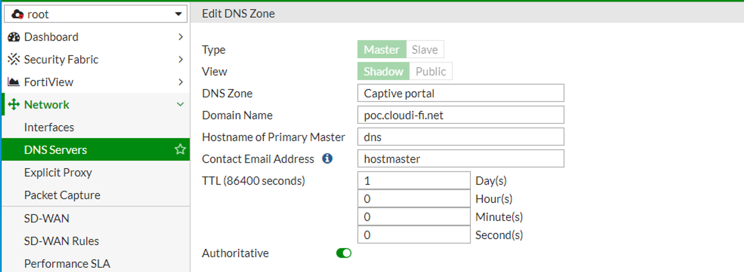Click the root VDOM cloud icon
This screenshot has height=272, width=744.
(17, 14)
